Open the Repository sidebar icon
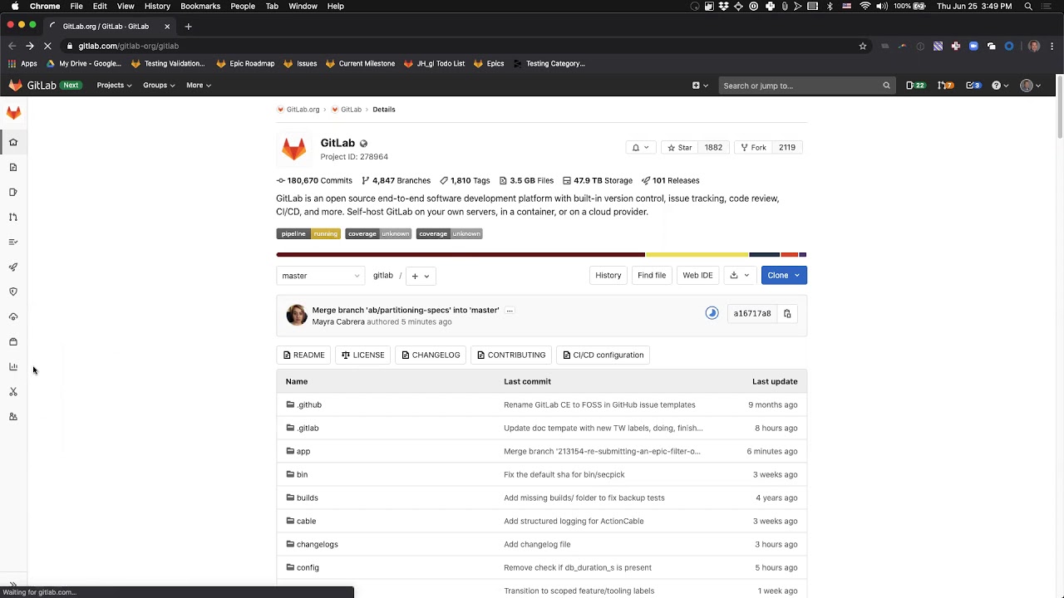The image size is (1064, 598). 13,167
